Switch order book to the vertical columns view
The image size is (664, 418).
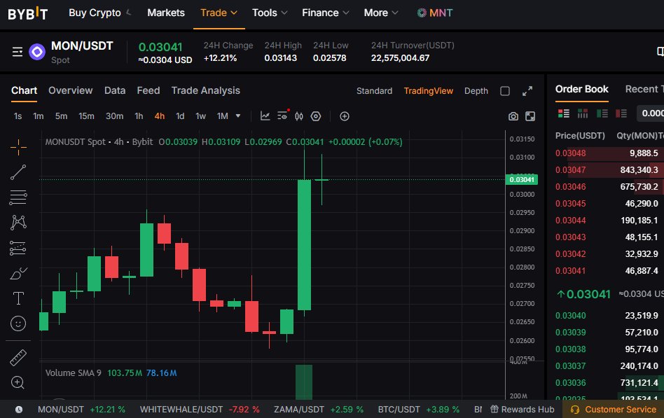pos(583,113)
